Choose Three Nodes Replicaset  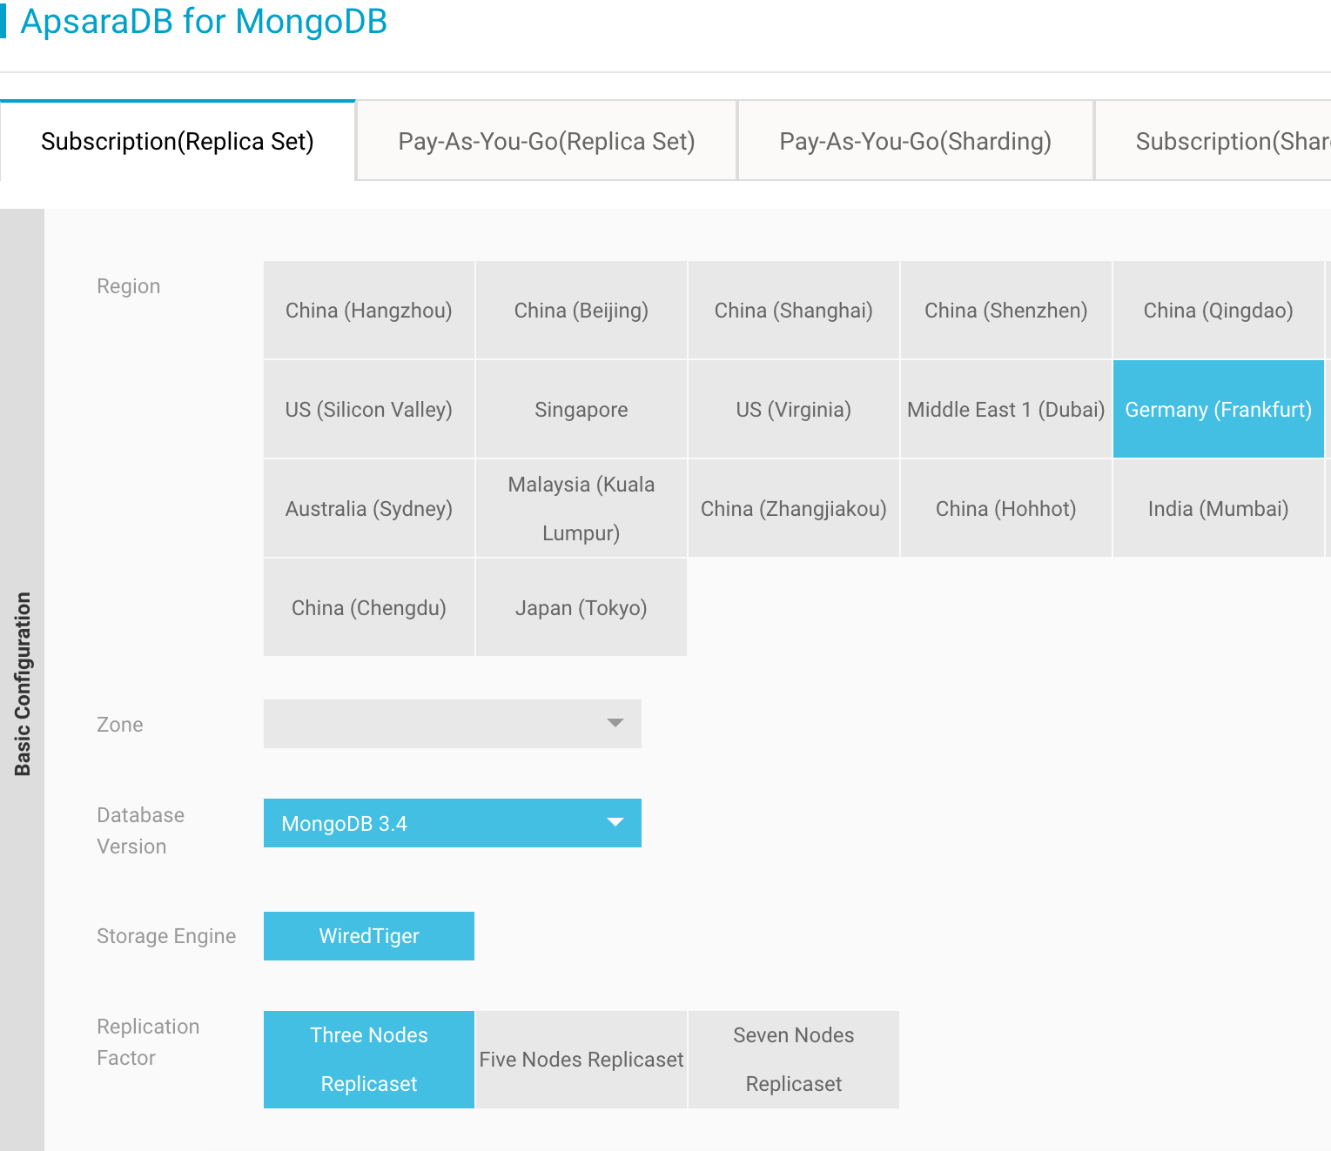(x=369, y=1060)
